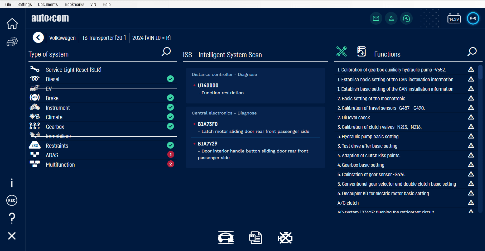Image resolution: width=485 pixels, height=251 pixels.
Task: Open Service Light Reset (SLR) entry
Action: pos(73,70)
